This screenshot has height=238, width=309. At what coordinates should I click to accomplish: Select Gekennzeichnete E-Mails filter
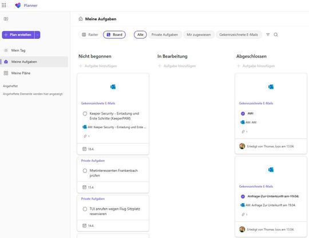(x=239, y=35)
